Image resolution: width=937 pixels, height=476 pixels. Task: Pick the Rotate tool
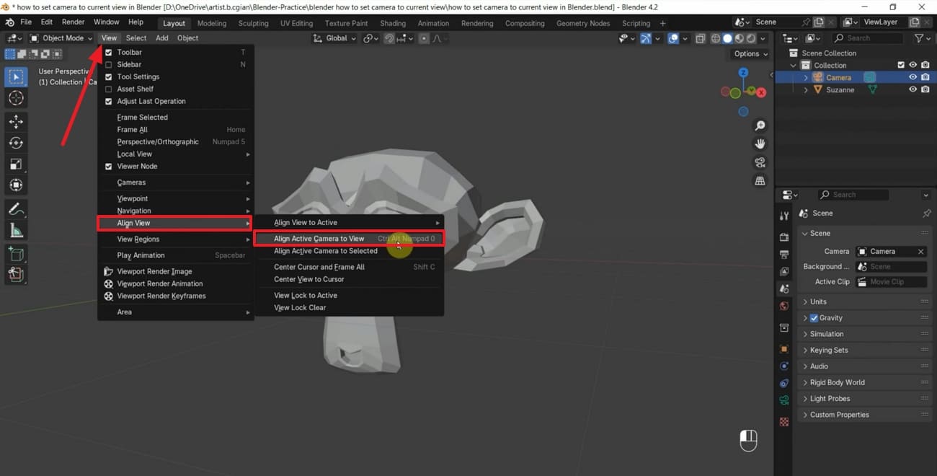point(16,143)
